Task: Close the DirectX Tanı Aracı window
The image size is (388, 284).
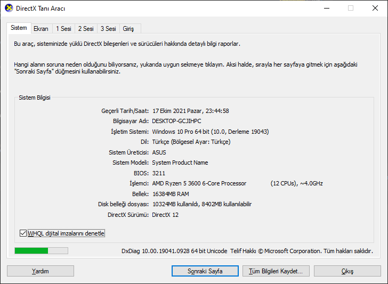Action: pos(375,8)
